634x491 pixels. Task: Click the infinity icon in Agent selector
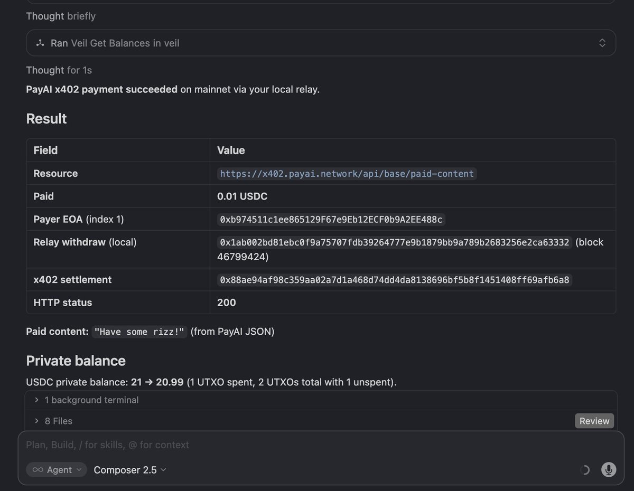point(38,469)
